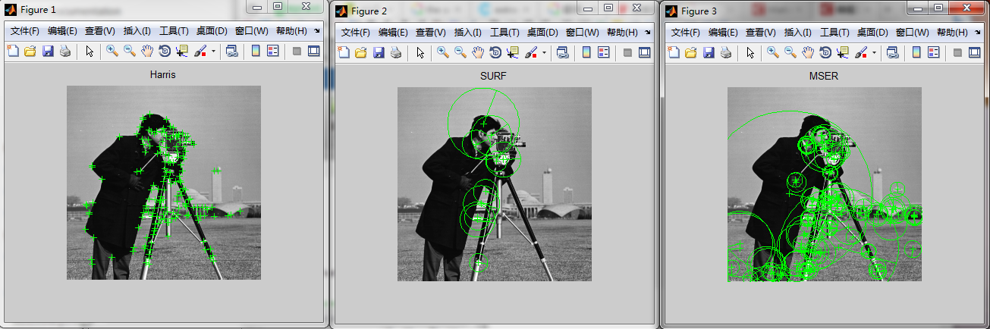Open 帮助(H) menu in Figure 1

(x=291, y=31)
